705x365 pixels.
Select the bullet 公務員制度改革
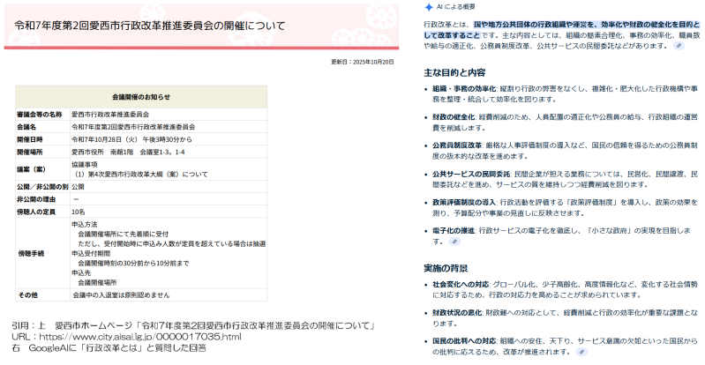click(x=457, y=145)
